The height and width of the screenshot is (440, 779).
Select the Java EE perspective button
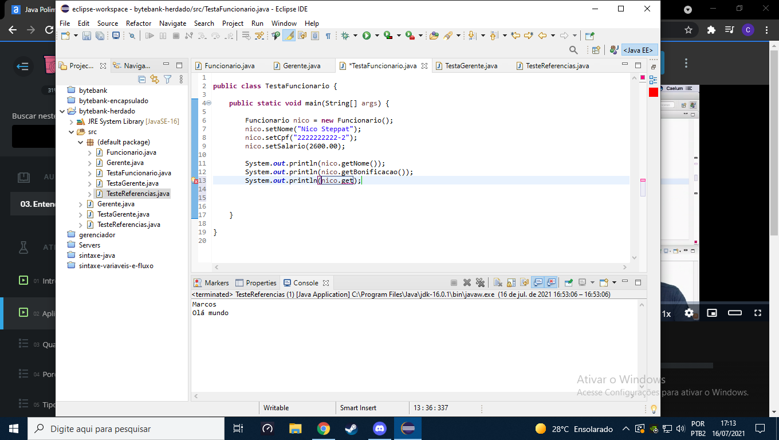click(639, 50)
